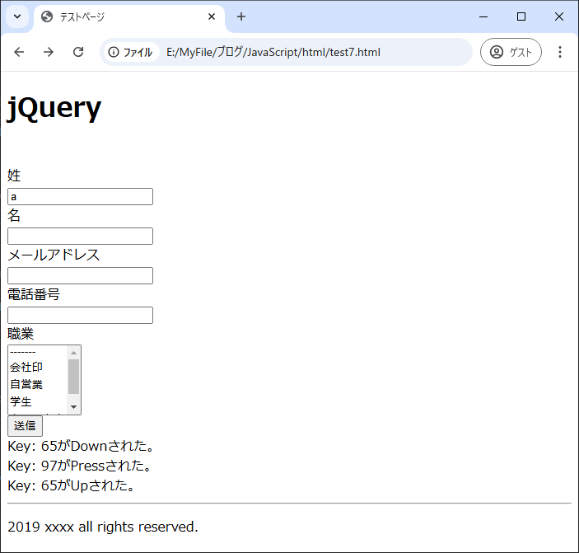This screenshot has width=579, height=553.
Task: Open the Chrome three-dot menu
Action: pos(560,52)
